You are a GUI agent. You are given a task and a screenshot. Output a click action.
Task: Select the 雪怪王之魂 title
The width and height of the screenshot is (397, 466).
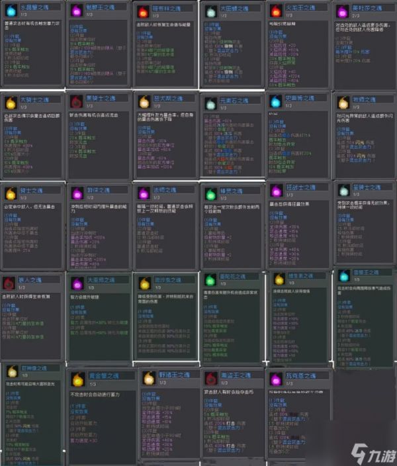(365, 273)
